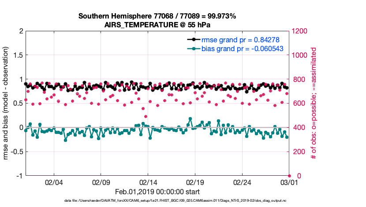Click the black rmse legend line marker
Image resolution: width=366 pixels, height=207 pixels.
coord(192,39)
